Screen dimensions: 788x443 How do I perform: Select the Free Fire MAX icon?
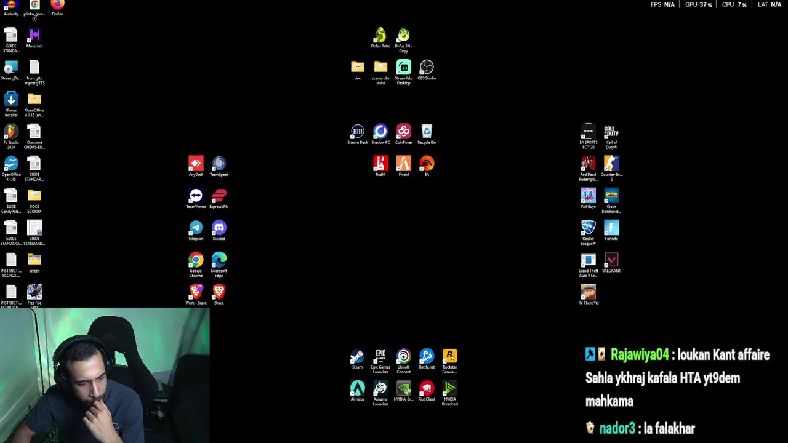point(34,295)
